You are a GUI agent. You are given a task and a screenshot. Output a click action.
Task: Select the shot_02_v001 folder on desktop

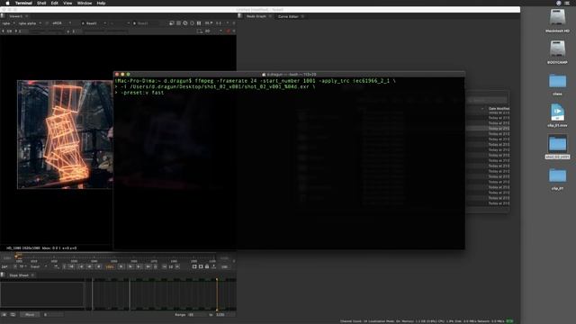pos(557,147)
